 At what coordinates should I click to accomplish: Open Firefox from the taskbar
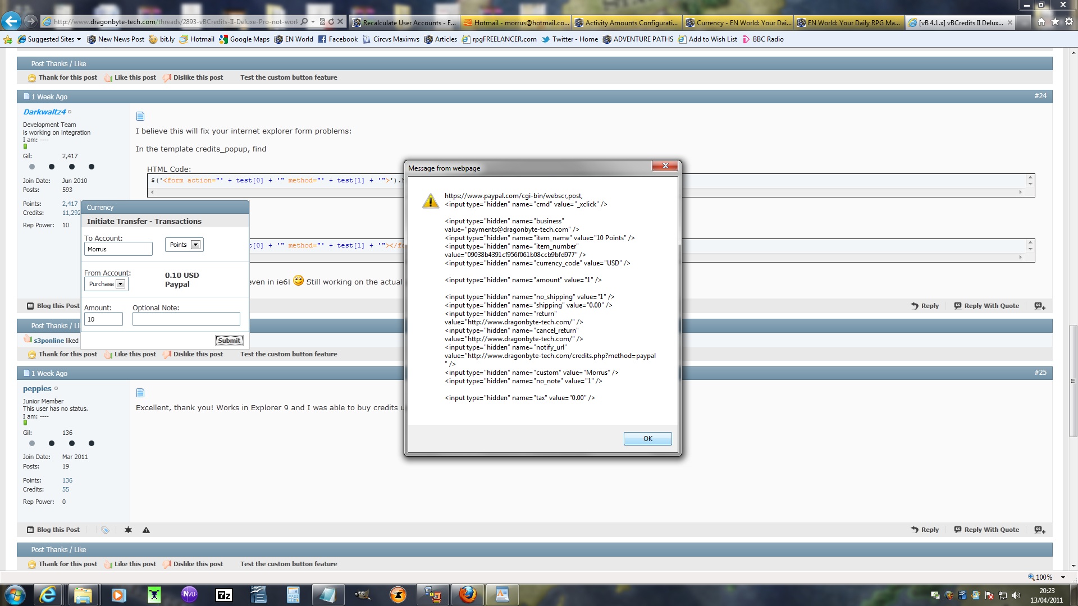click(x=467, y=595)
